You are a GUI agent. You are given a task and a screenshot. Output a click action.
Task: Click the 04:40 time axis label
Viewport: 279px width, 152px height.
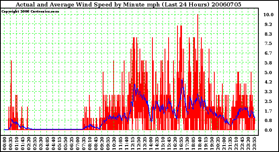[53, 143]
